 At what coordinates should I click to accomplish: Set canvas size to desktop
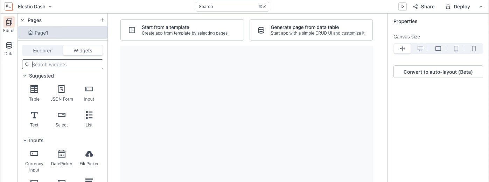pyautogui.click(x=420, y=49)
